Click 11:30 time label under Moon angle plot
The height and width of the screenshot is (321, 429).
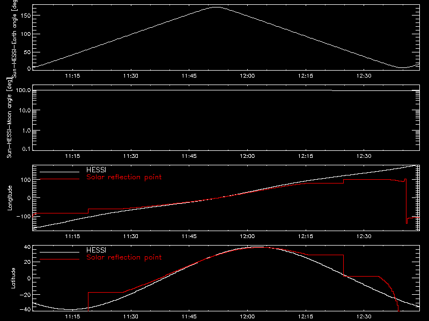[131, 156]
